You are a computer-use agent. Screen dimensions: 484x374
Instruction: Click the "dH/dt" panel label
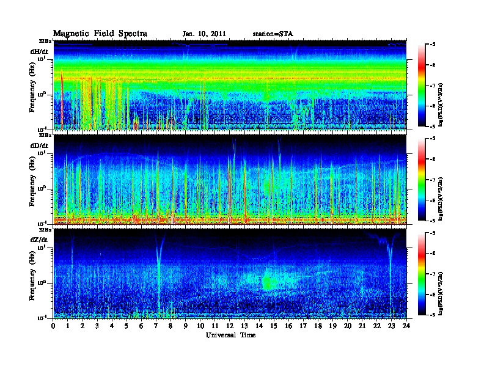pos(39,51)
